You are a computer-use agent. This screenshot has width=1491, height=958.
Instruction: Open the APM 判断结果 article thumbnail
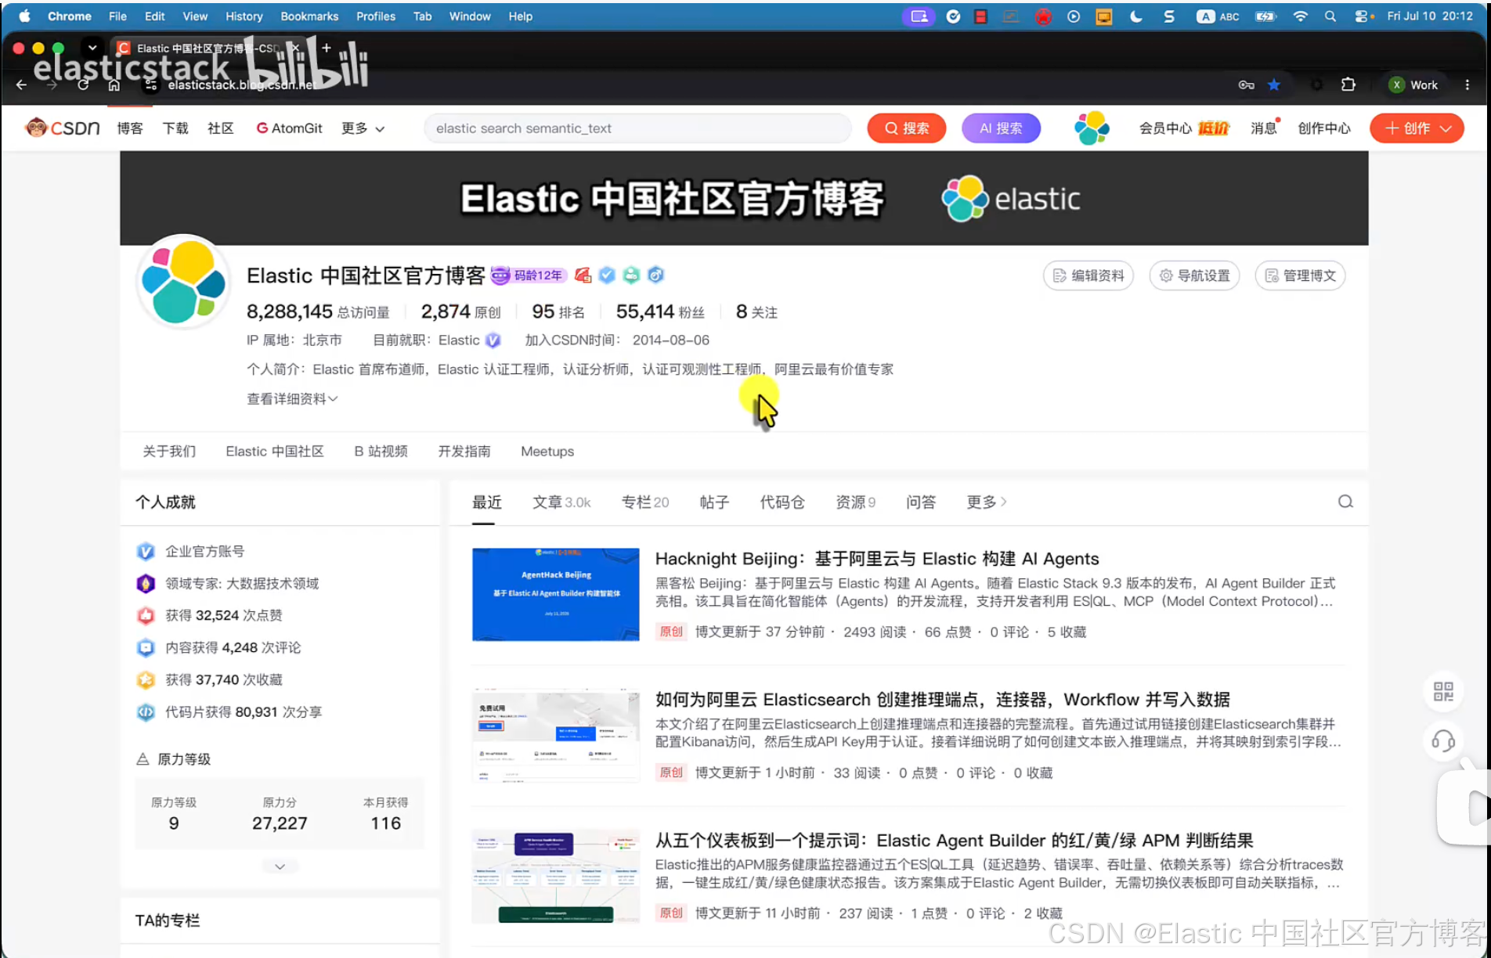(556, 877)
